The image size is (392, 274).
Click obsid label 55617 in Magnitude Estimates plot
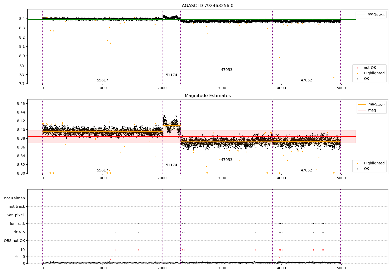pos(102,170)
